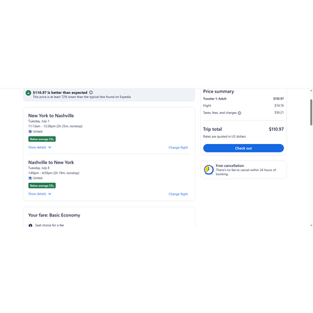Change flight for New York to Nashville

pyautogui.click(x=178, y=147)
